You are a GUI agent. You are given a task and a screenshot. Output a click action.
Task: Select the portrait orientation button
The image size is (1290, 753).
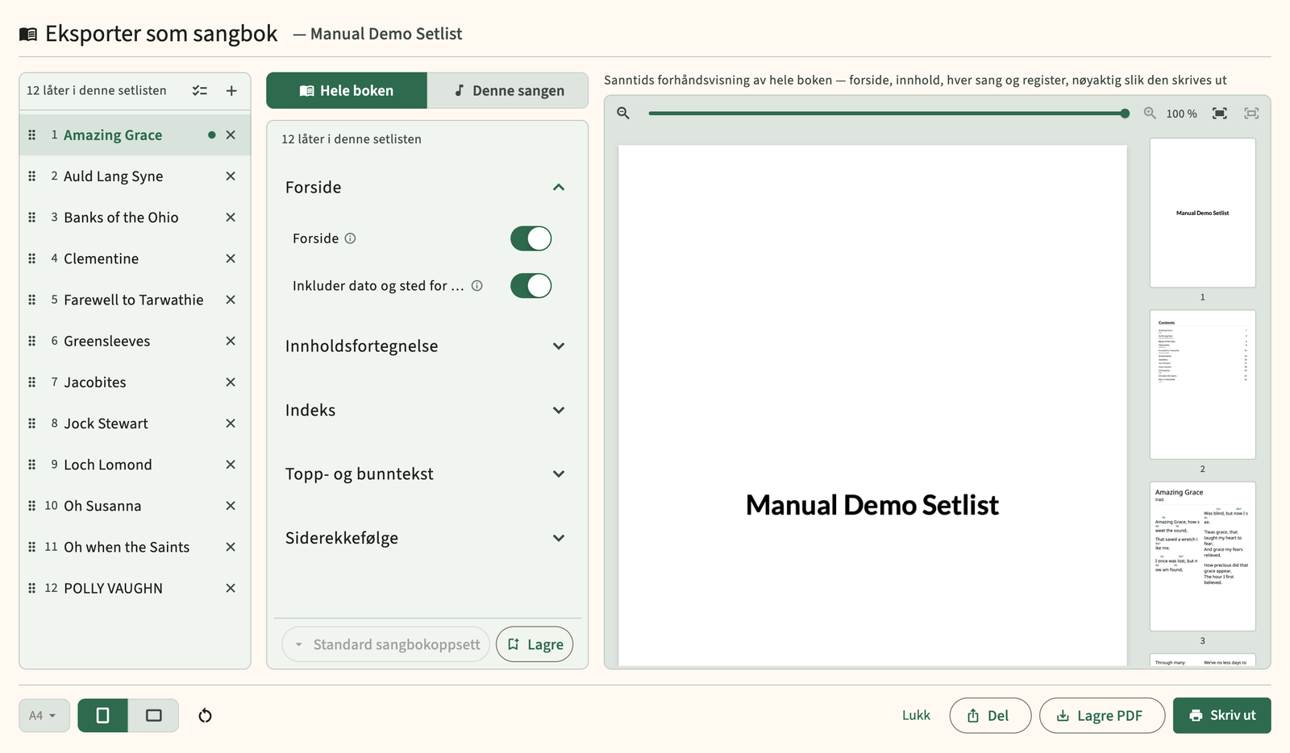coord(102,715)
